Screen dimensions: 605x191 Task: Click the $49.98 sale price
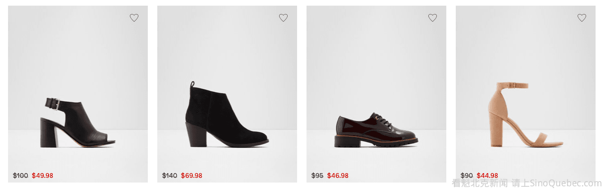point(43,176)
